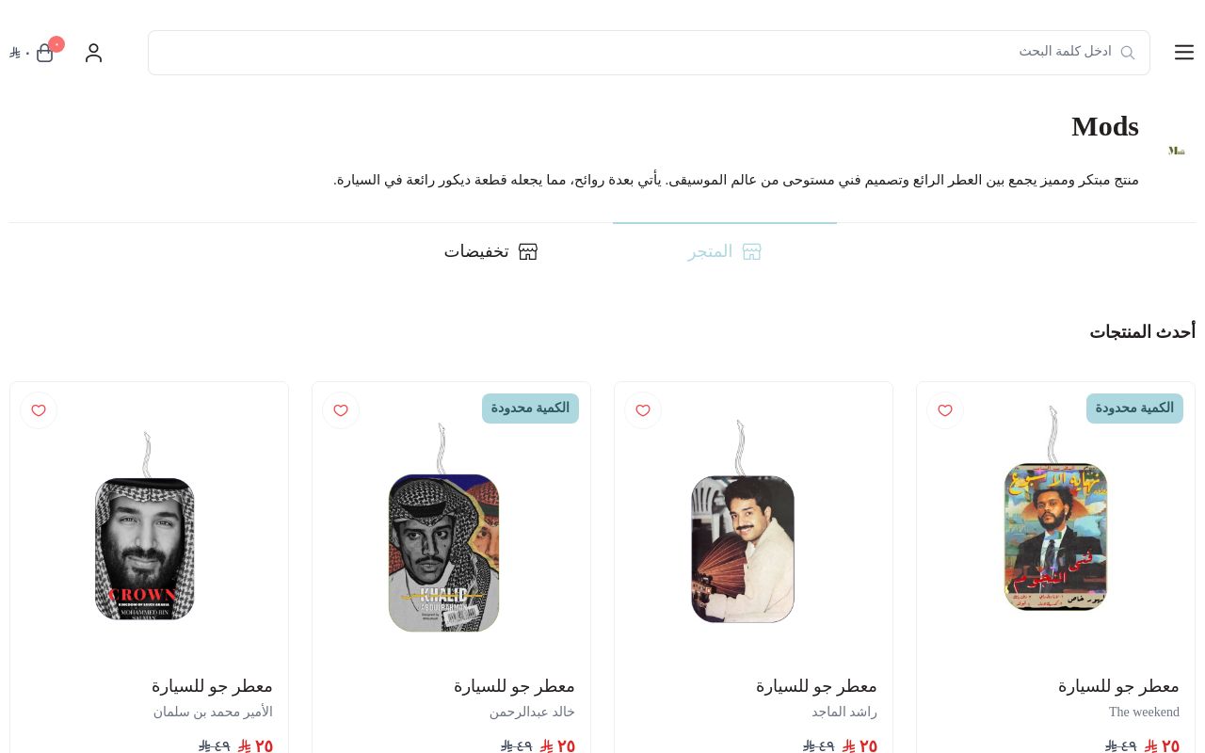Open the Crown Mohammed bin Salman image
The height and width of the screenshot is (753, 1205).
click(x=145, y=525)
